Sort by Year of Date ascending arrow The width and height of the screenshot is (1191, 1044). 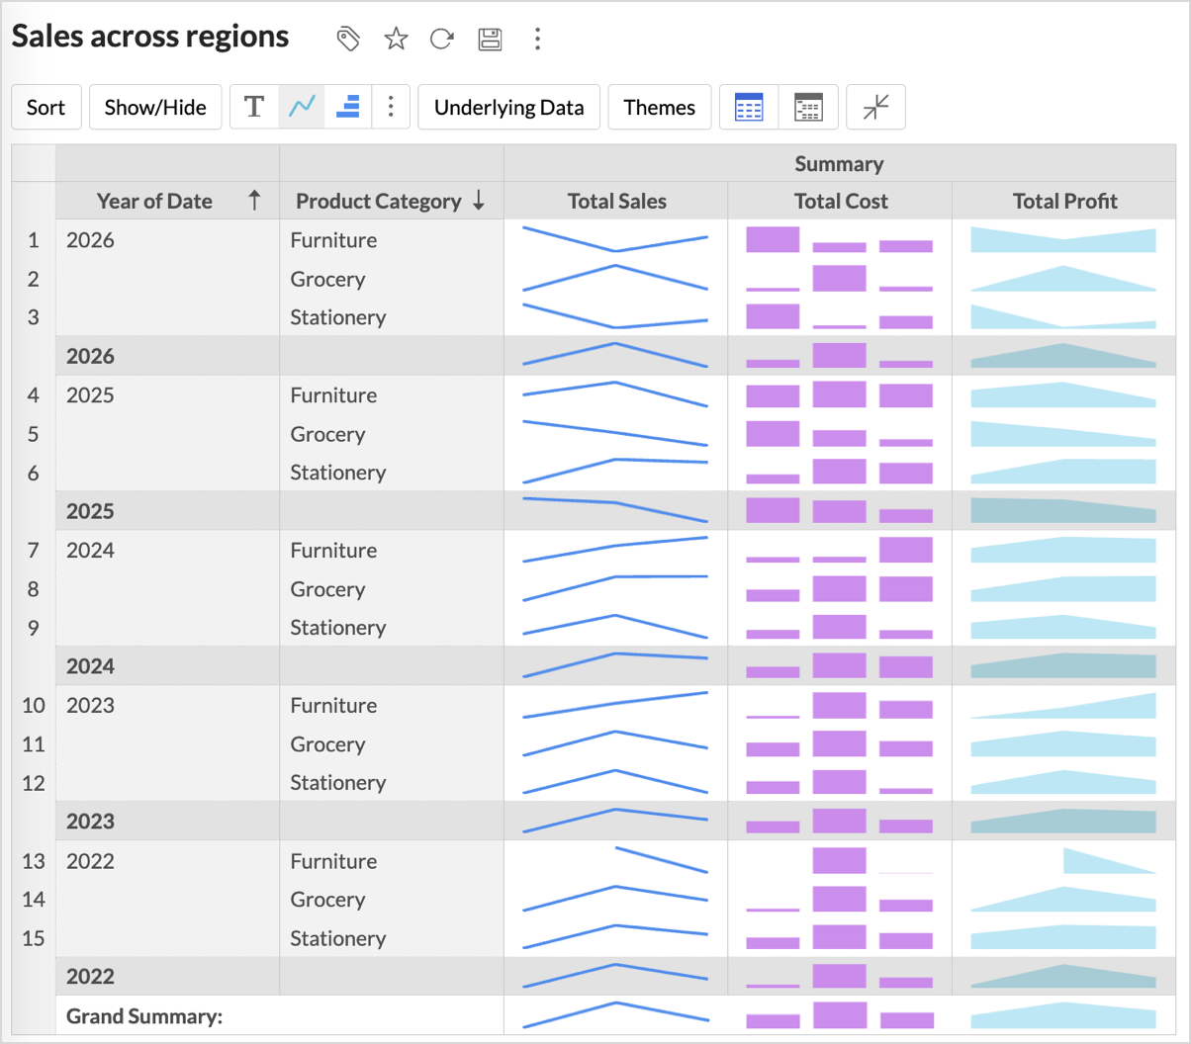[x=254, y=201]
